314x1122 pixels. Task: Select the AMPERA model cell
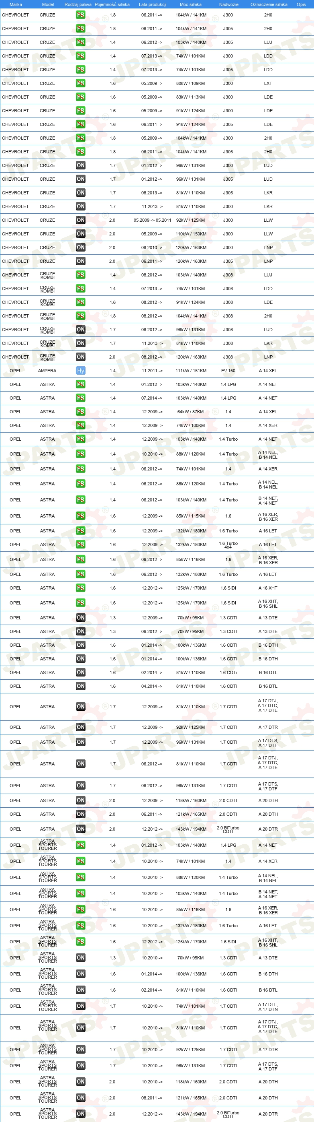click(x=47, y=371)
